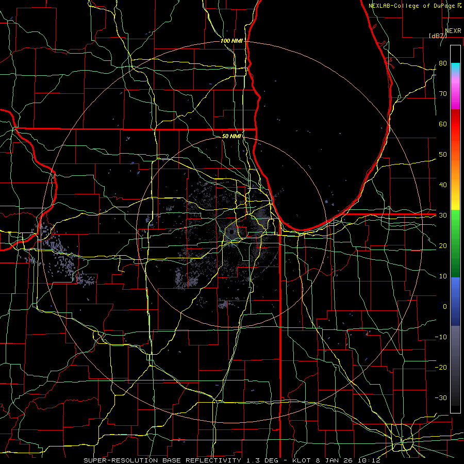Click the KLOT 8 JAN 26 10:12 timestamp
Image resolution: width=464 pixels, height=464 pixels.
336,460
